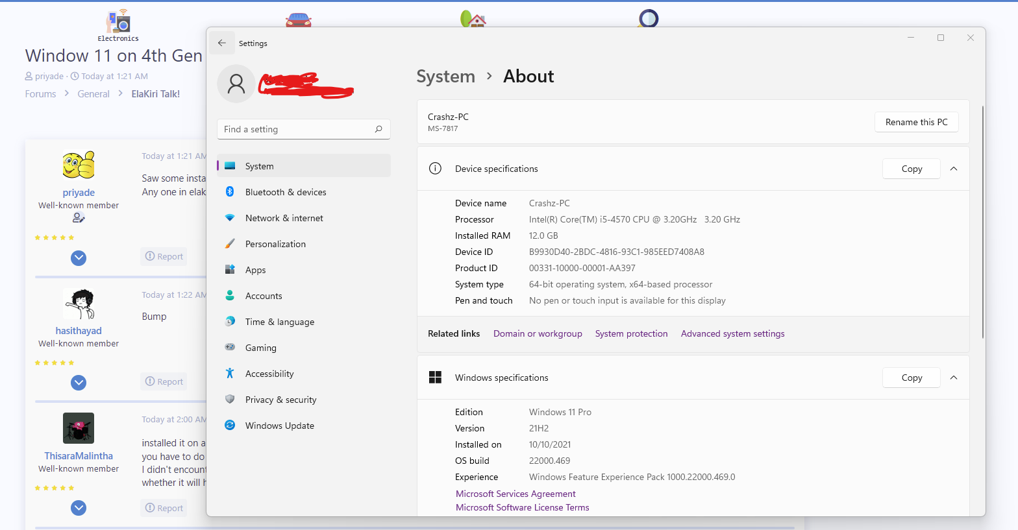
Task: Click the Accounts person icon in sidebar
Action: pyautogui.click(x=230, y=295)
